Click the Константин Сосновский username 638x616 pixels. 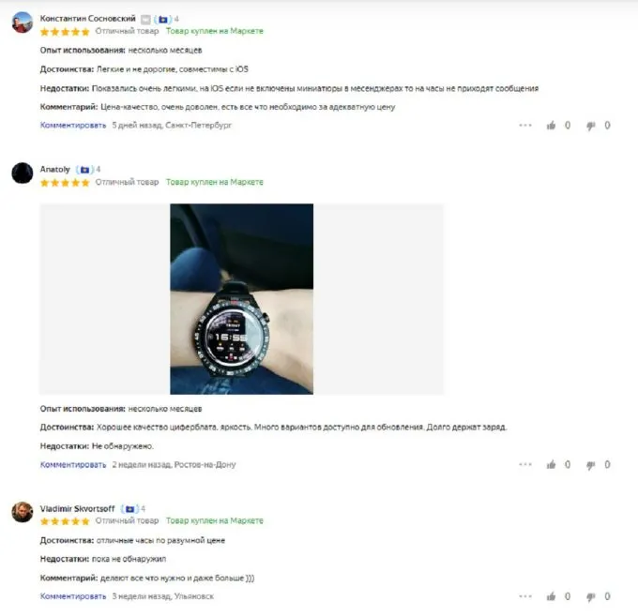tap(87, 19)
